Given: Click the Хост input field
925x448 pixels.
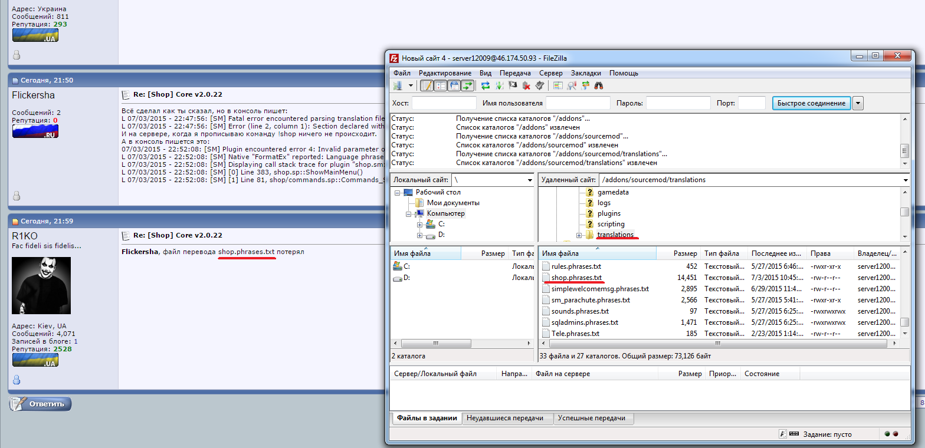Looking at the screenshot, I should 444,103.
